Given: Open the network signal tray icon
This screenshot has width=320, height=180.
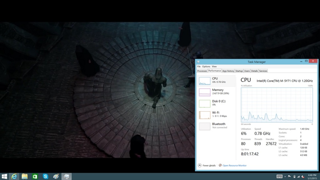Looking at the screenshot, I should pyautogui.click(x=298, y=176).
